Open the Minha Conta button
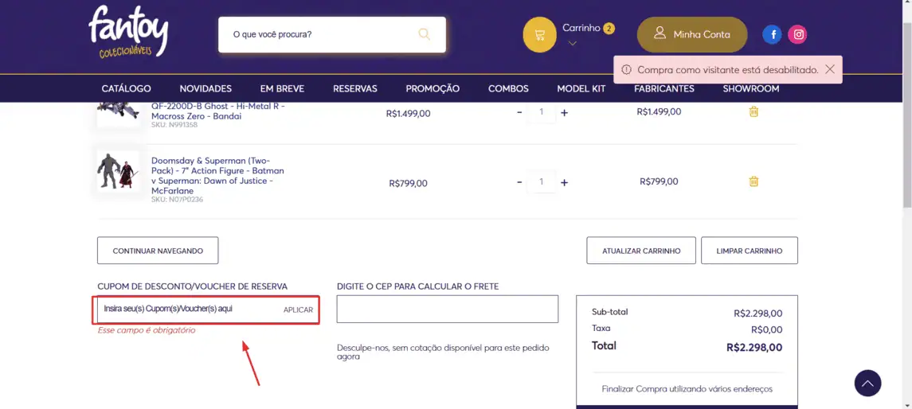Screen dimensions: 912x409 tap(692, 34)
